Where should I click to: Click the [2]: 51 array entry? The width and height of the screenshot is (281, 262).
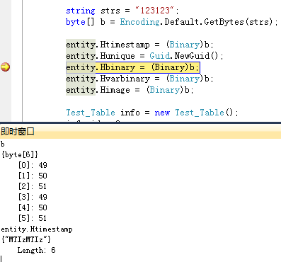click(x=33, y=186)
